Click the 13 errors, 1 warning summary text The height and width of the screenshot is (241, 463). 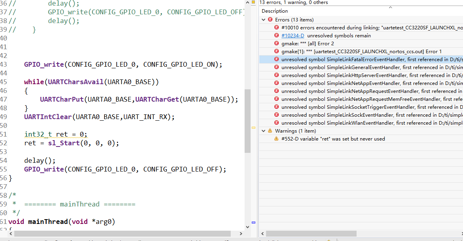(x=293, y=2)
